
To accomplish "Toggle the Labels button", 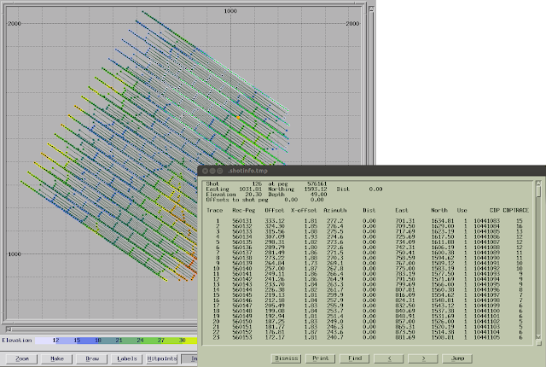I will pyautogui.click(x=126, y=359).
